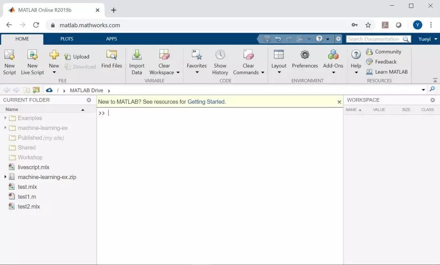Open a new browser tab
The image size is (440, 265).
pyautogui.click(x=113, y=10)
